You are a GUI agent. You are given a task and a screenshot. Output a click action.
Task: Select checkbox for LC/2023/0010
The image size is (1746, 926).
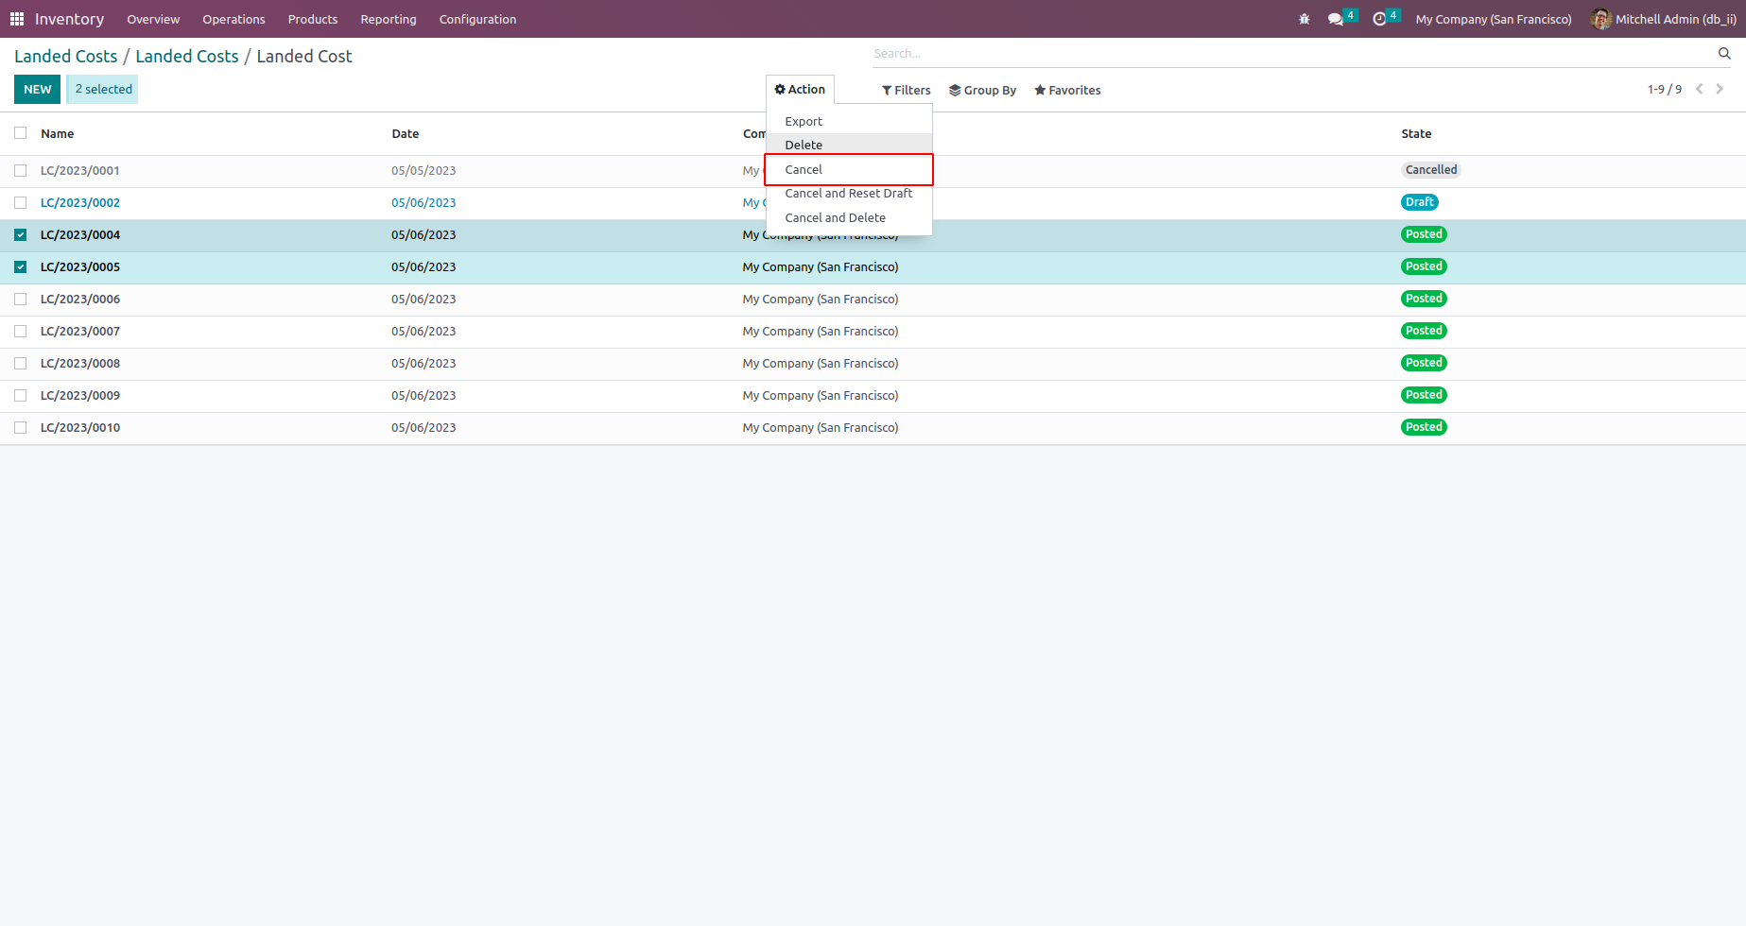coord(21,428)
